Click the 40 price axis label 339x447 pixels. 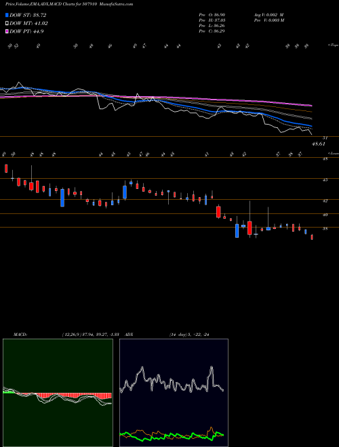point(325,215)
